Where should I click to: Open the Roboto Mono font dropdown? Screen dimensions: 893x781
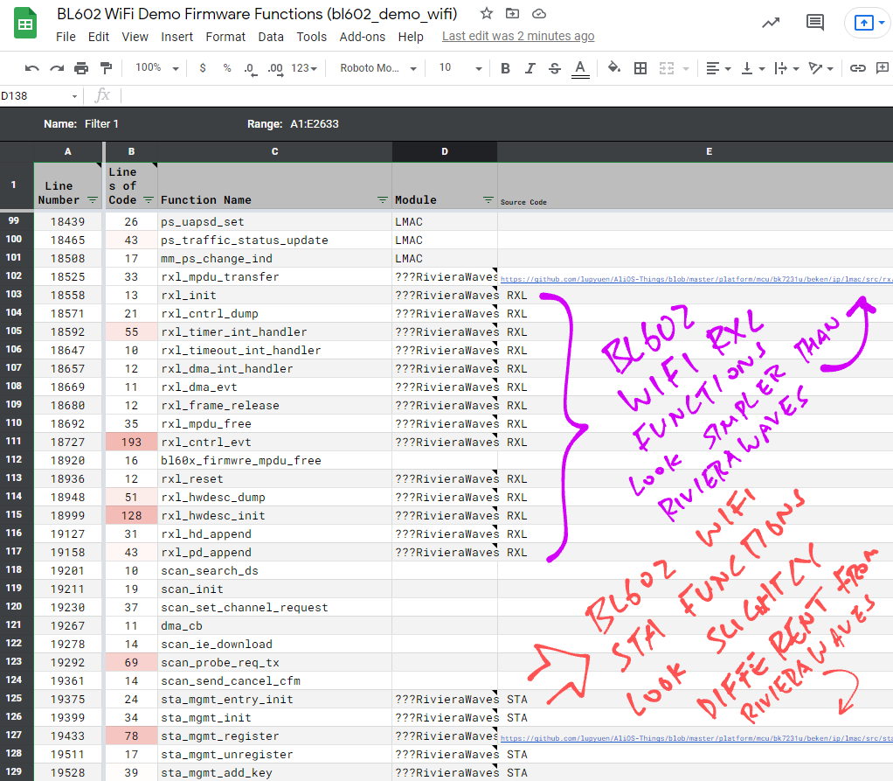375,68
